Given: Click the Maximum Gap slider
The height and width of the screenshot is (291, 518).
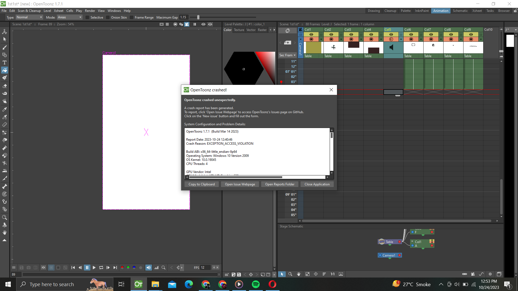Looking at the screenshot, I should 198,17.
